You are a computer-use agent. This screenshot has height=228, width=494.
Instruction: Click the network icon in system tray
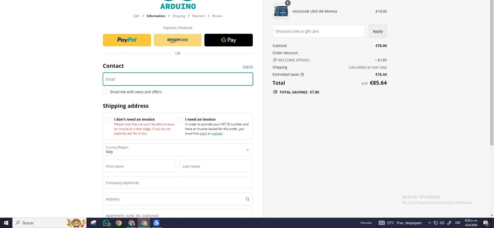point(436,223)
